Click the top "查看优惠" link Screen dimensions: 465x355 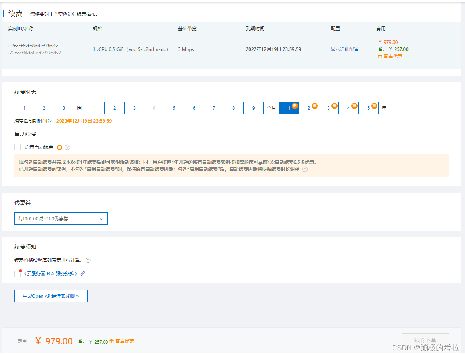coord(393,56)
